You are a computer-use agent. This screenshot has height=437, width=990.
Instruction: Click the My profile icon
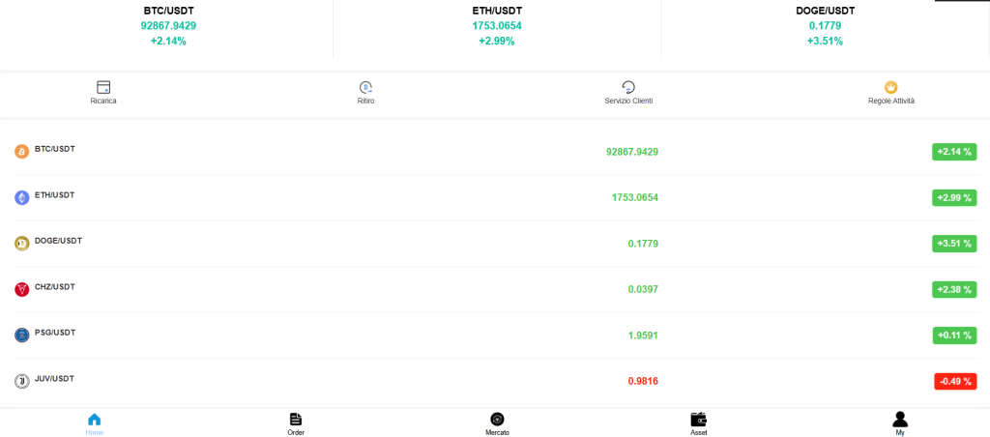pyautogui.click(x=900, y=420)
